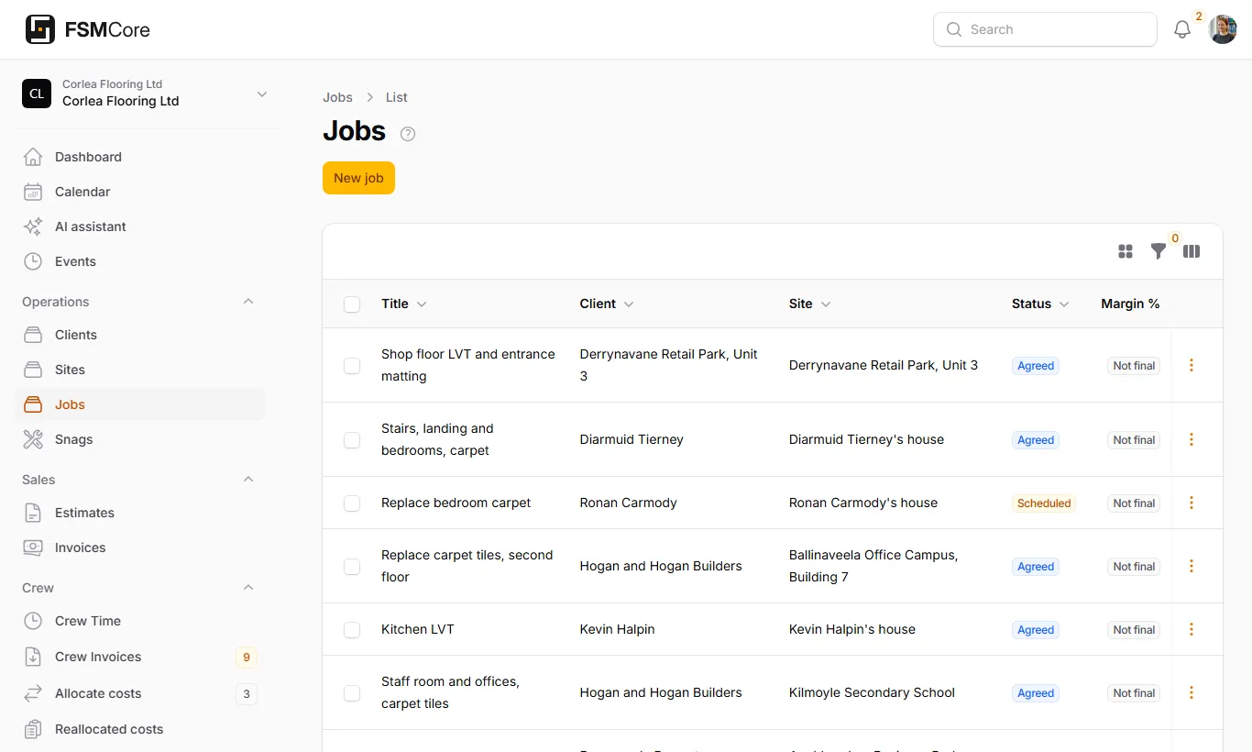
Task: Click the Snags tools icon
Action: tap(33, 439)
